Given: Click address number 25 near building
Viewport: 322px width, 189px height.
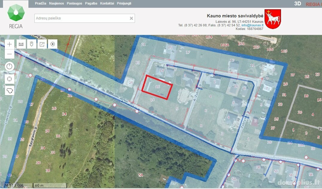Looking at the screenshot, I should tap(131, 83).
